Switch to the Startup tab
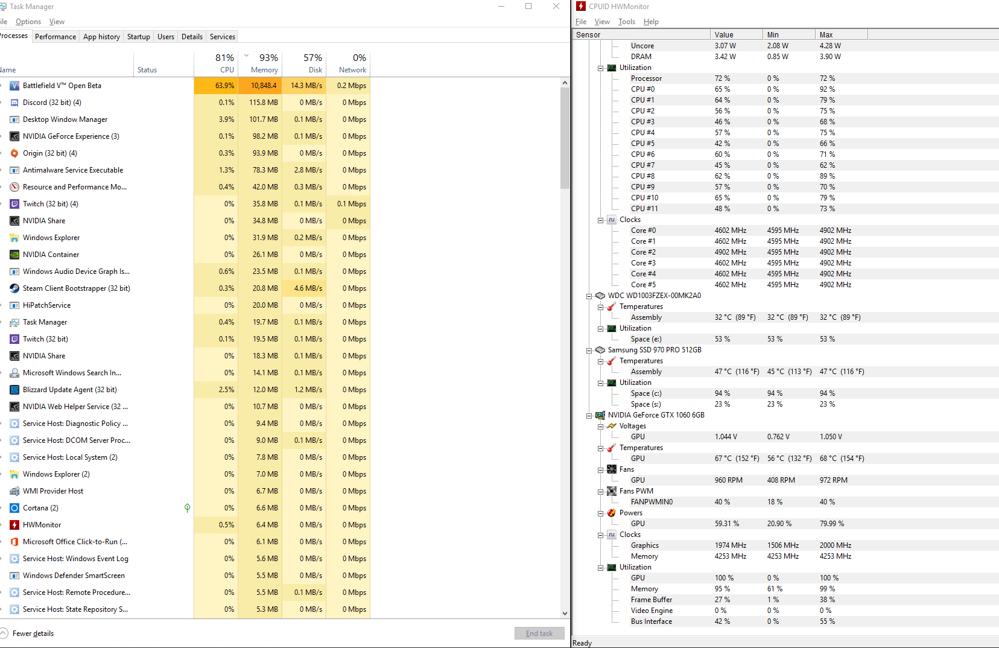The width and height of the screenshot is (999, 648). tap(139, 37)
